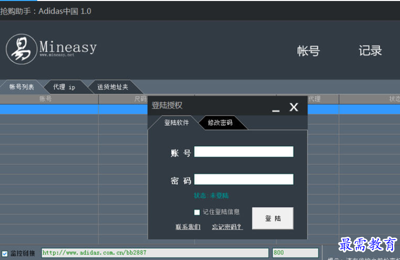The width and height of the screenshot is (400, 260).
Task: Select the 修改密码 tab in dialog
Action: (x=220, y=123)
